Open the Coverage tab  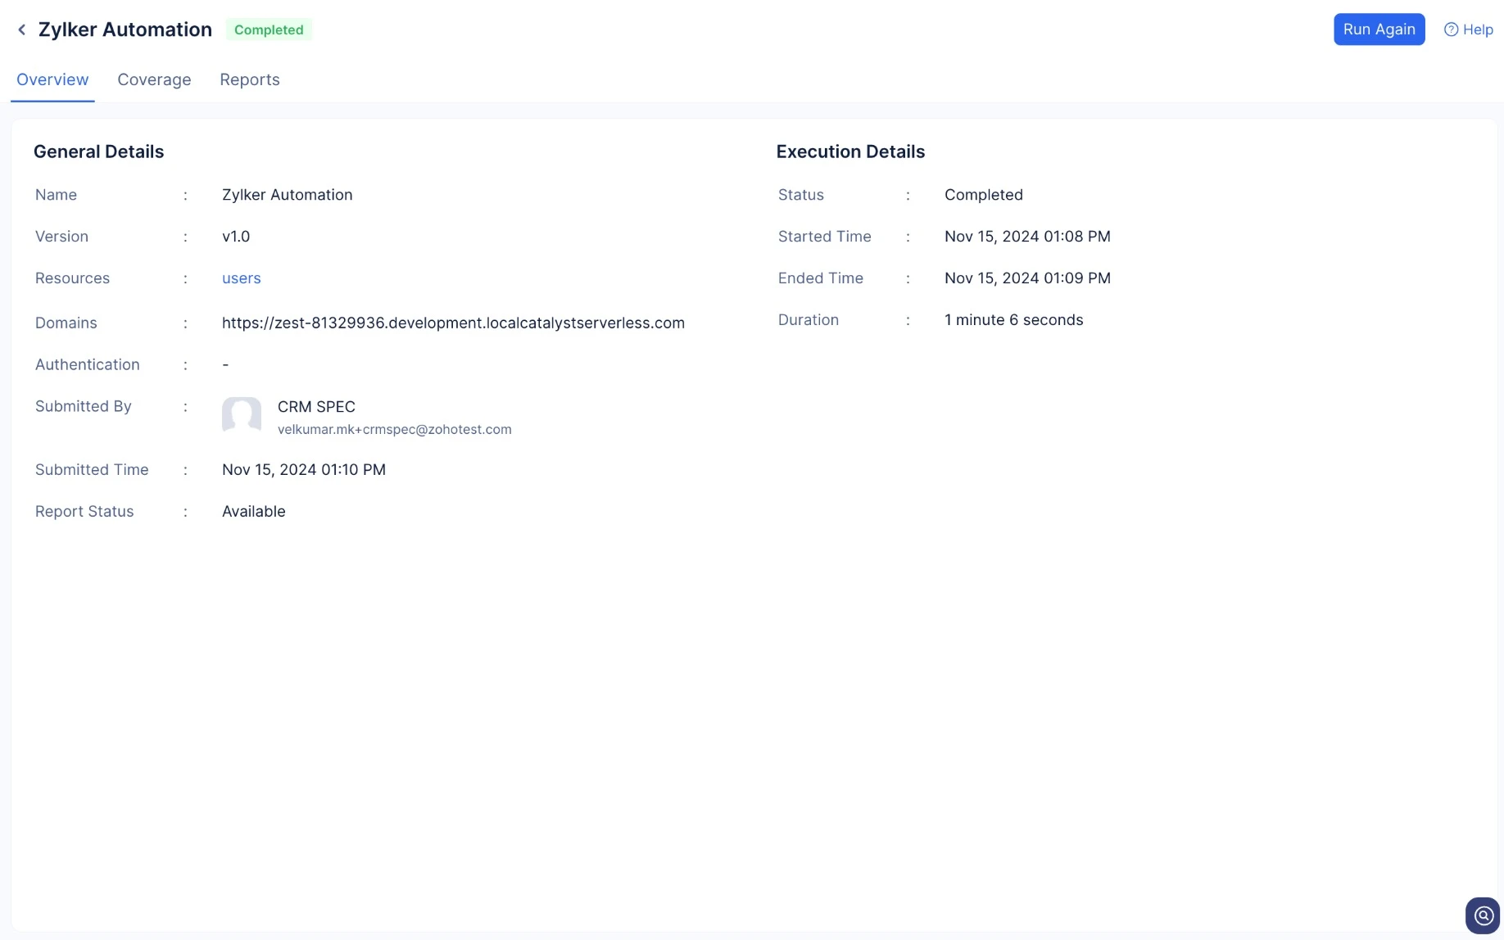154,79
